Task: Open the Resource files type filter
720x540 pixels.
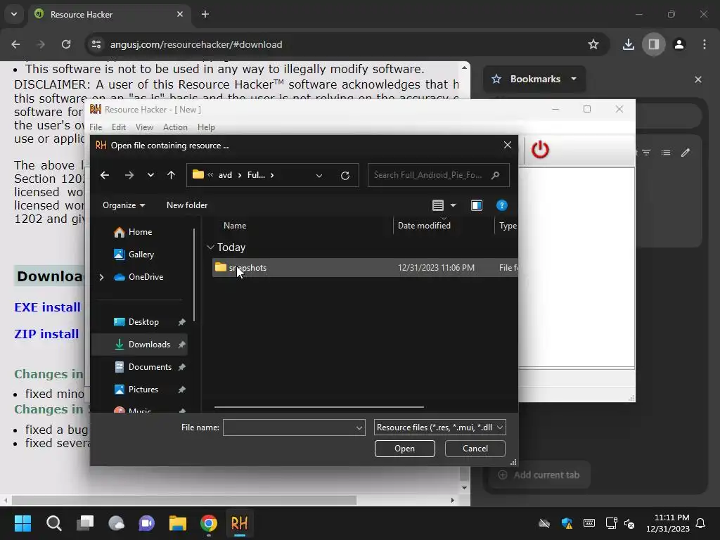Action: tap(440, 427)
